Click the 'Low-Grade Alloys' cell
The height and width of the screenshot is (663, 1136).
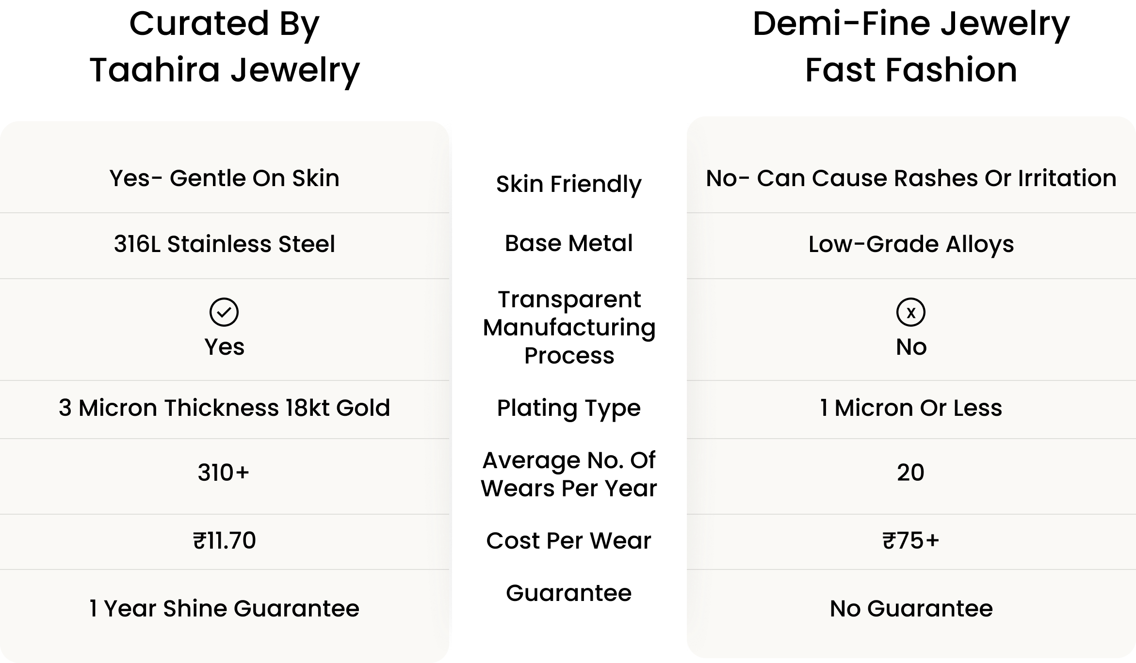point(910,244)
